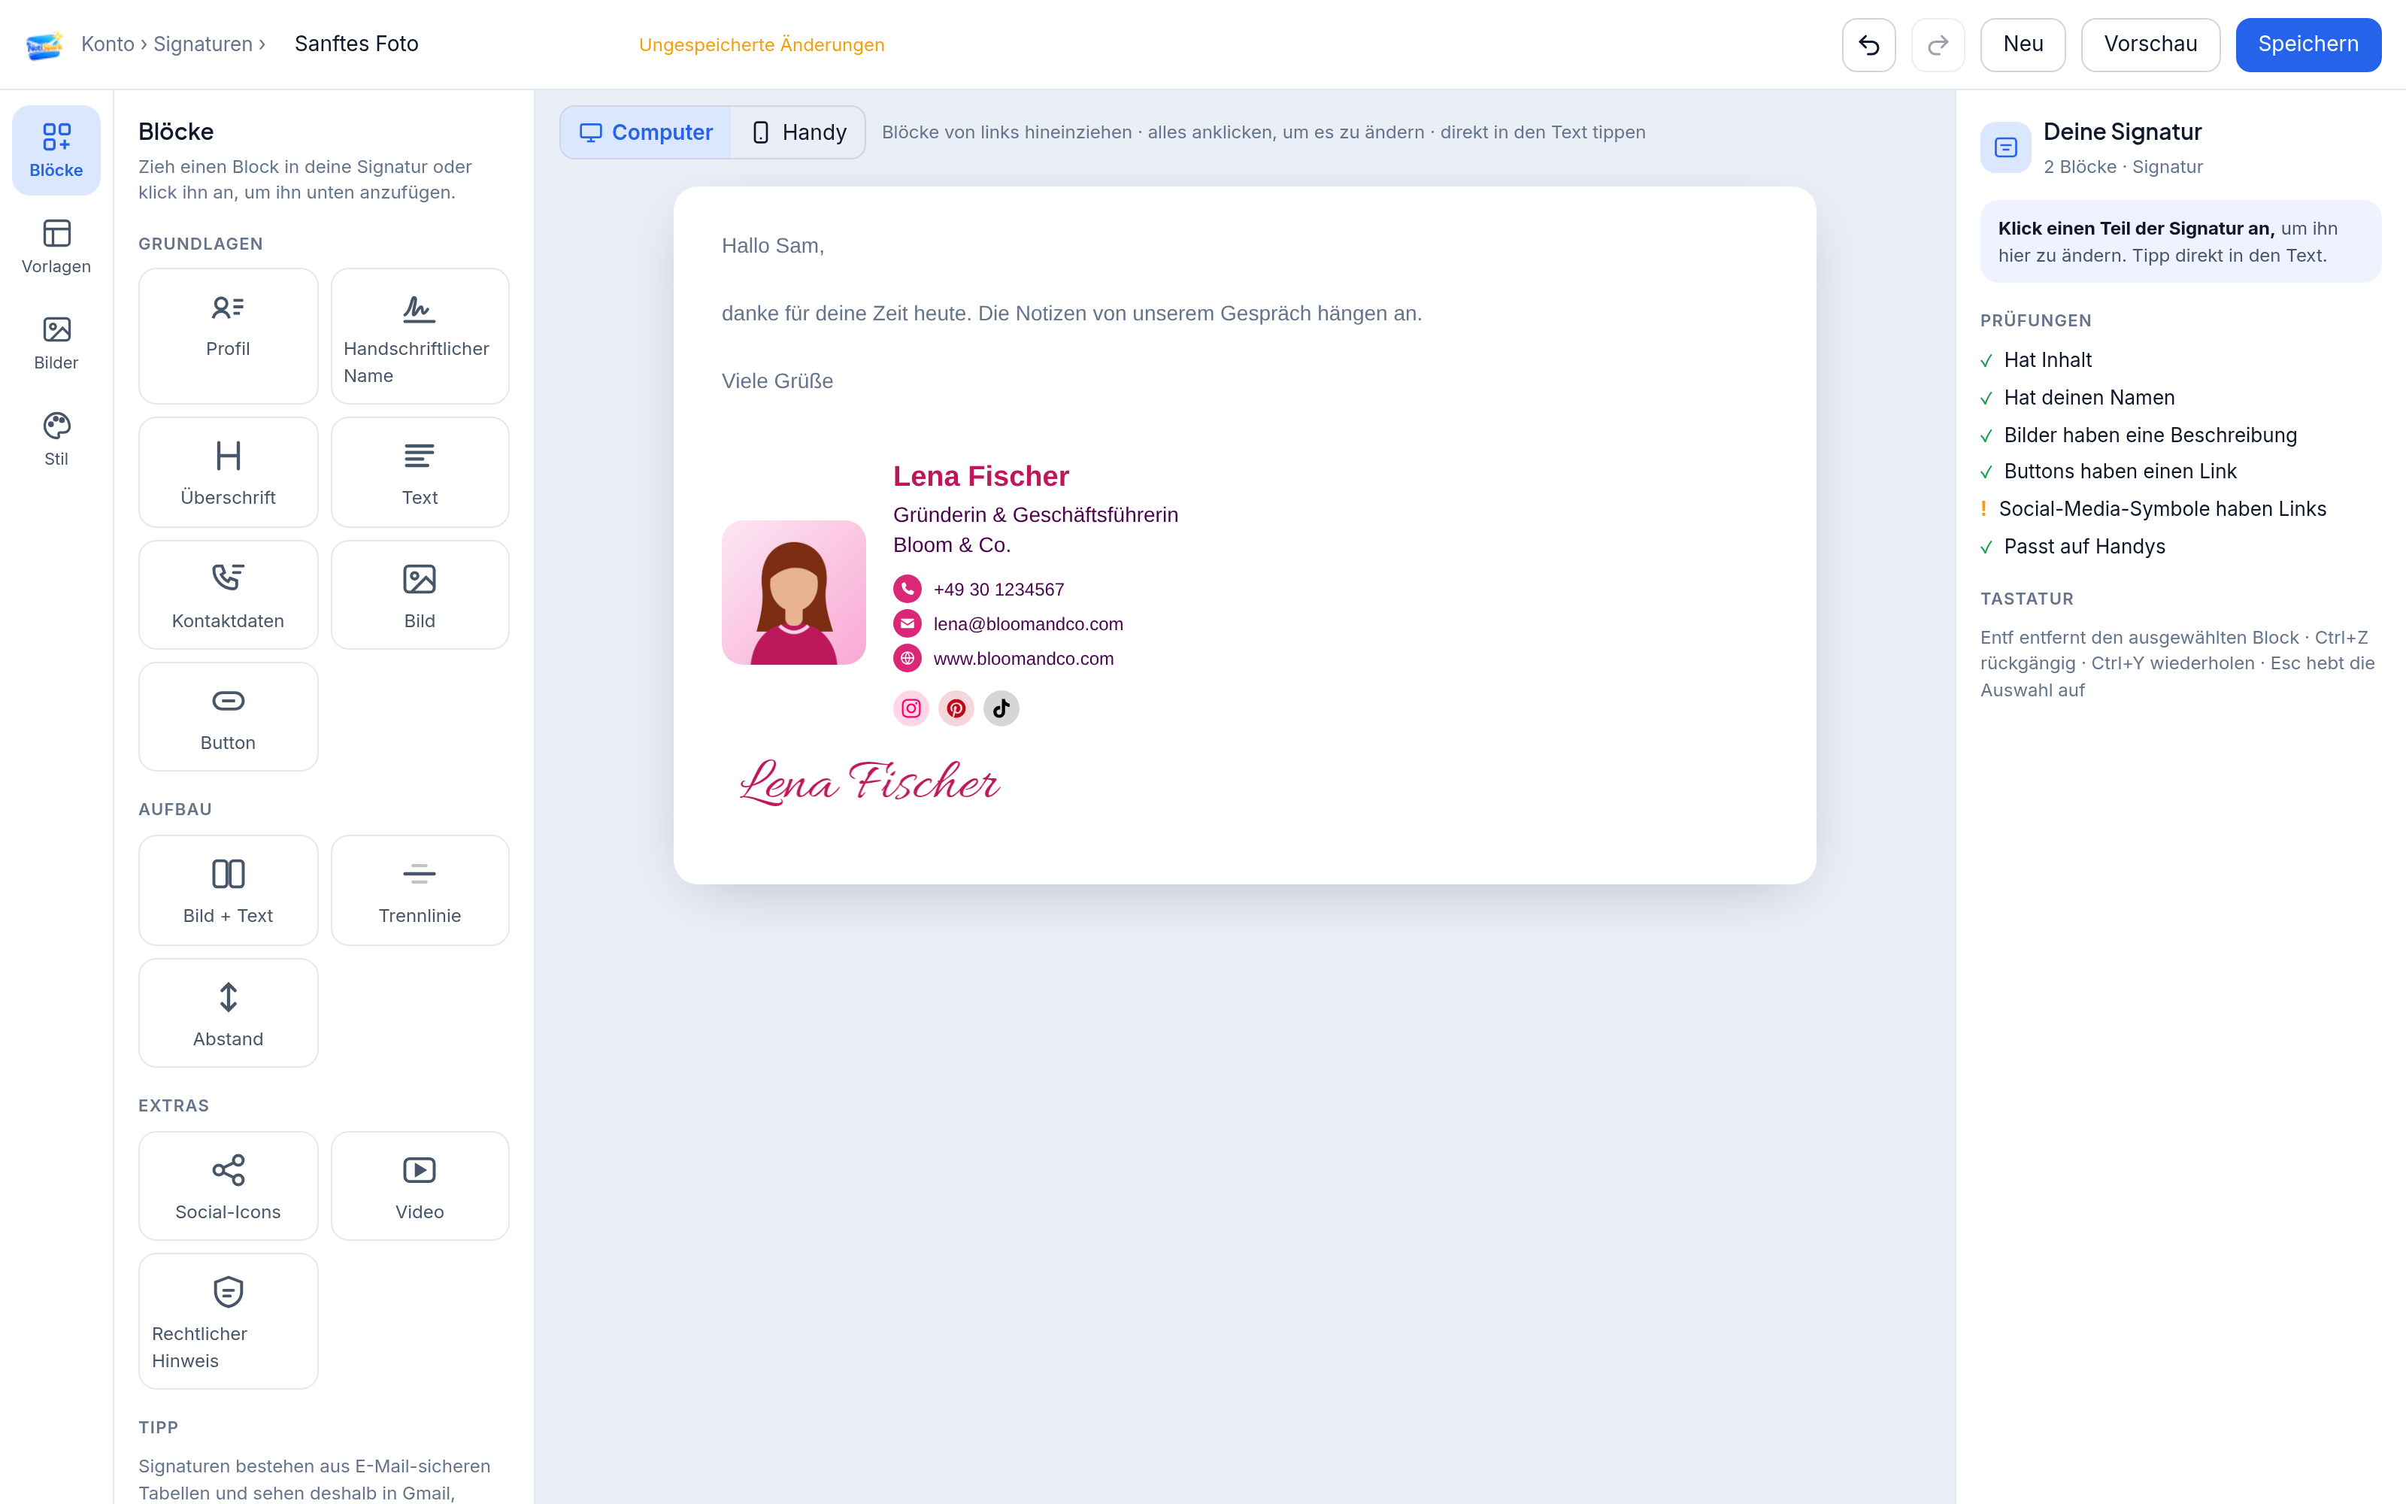Open the Vorschau preview

pos(2150,45)
